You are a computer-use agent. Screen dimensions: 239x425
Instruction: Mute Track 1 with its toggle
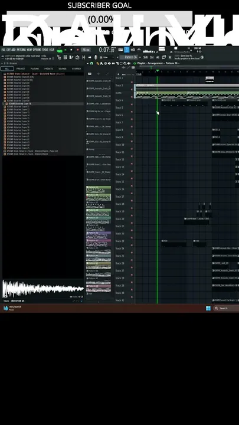coord(132,82)
